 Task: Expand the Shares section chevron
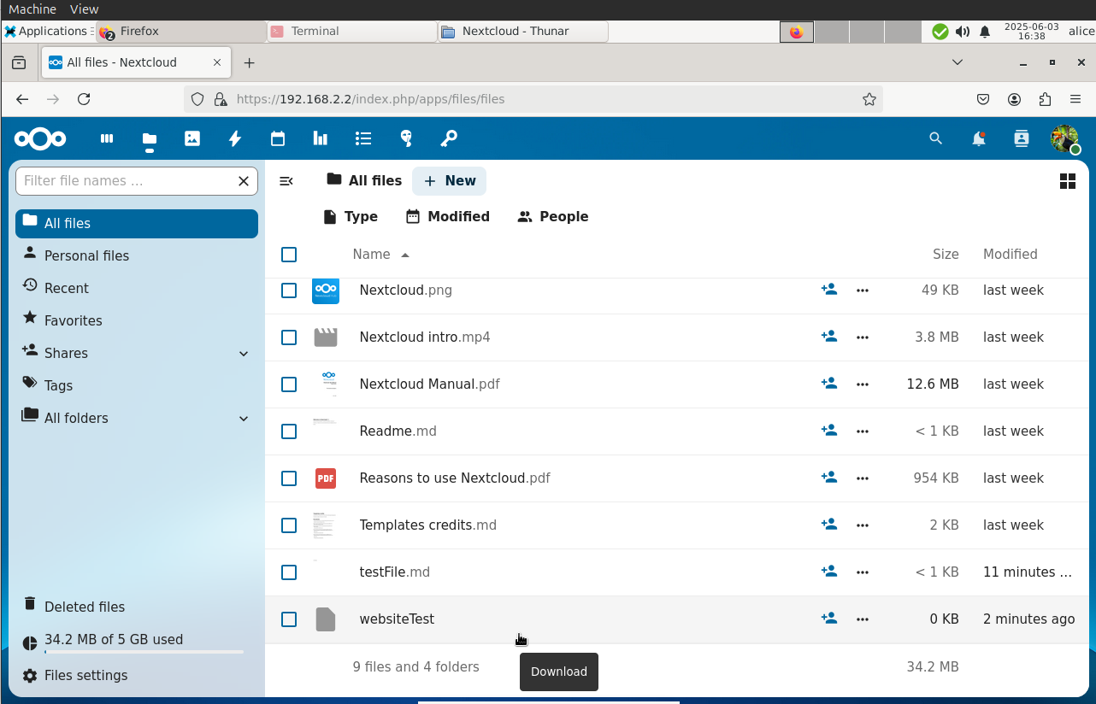(x=244, y=354)
